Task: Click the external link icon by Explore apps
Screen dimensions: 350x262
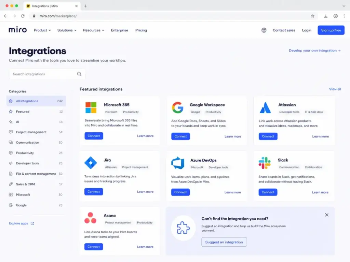Action: [32, 223]
